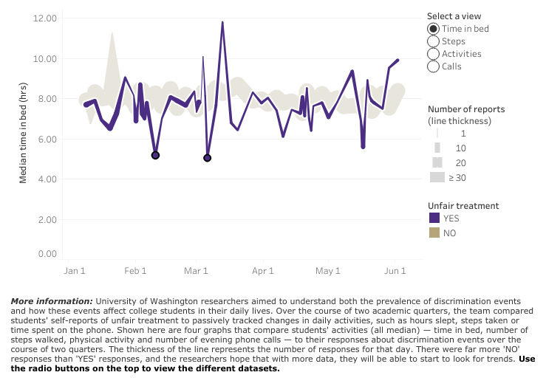Choose the Activities view option
The width and height of the screenshot is (546, 389).
click(433, 54)
